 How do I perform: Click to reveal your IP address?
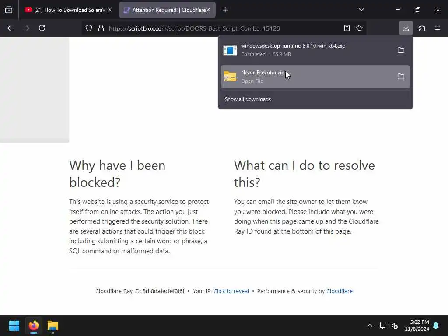[x=231, y=291]
